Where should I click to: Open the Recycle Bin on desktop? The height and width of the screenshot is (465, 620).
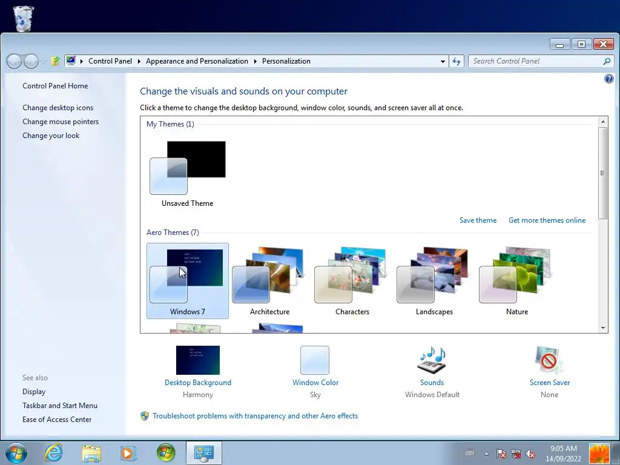click(x=24, y=18)
